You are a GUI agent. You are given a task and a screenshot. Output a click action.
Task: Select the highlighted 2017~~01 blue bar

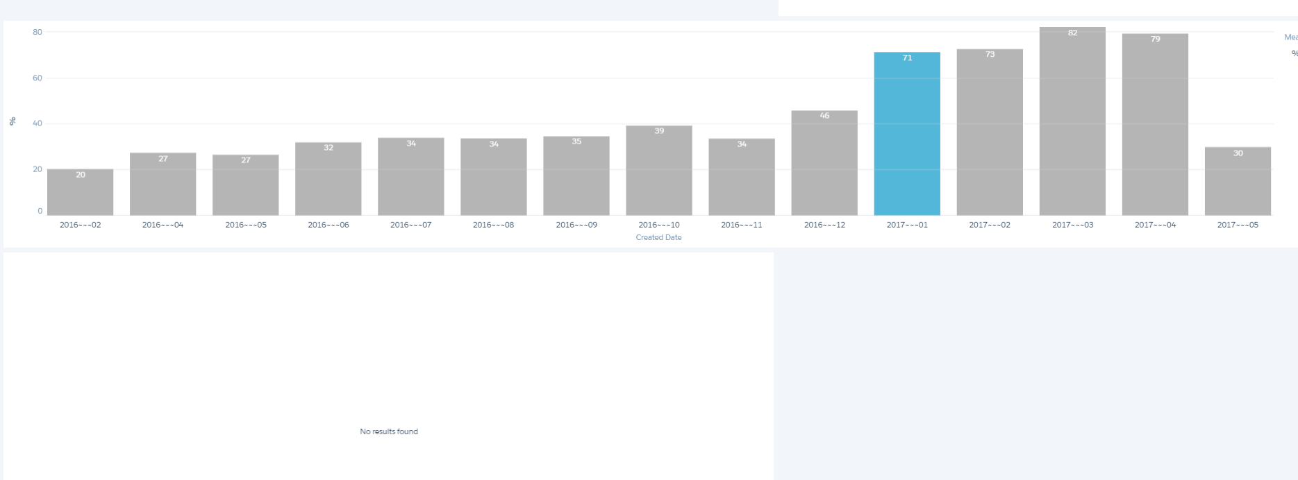click(x=907, y=134)
